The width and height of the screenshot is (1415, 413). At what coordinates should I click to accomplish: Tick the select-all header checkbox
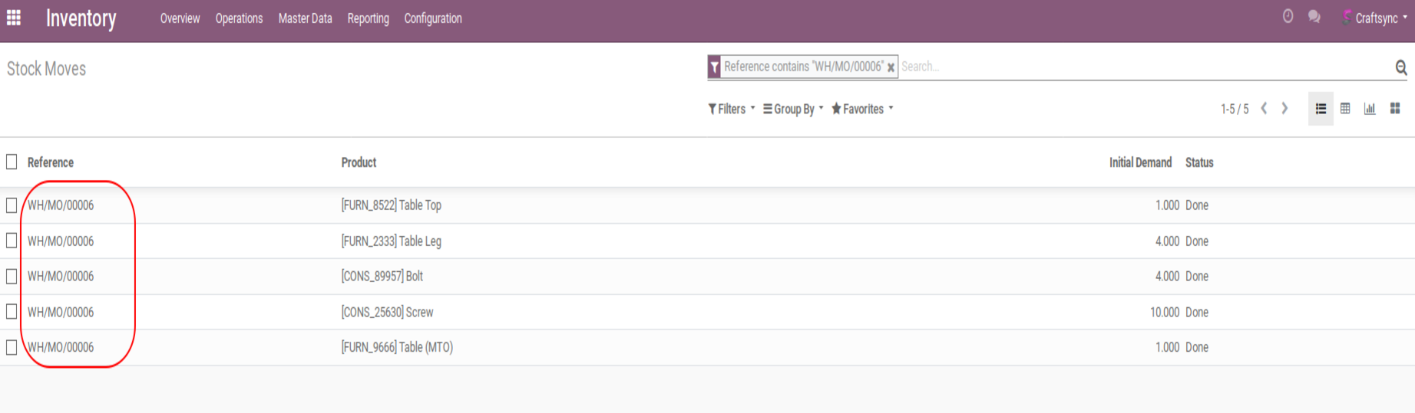12,162
